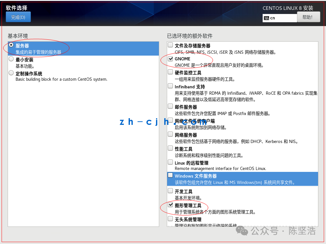This screenshot has height=244, width=326.
Task: Enable the Infiniband 支持 checkbox
Action: pyautogui.click(x=170, y=86)
